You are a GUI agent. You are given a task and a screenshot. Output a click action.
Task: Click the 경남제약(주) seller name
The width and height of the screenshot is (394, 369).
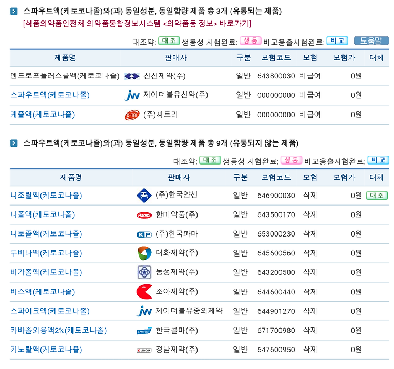coord(177,350)
